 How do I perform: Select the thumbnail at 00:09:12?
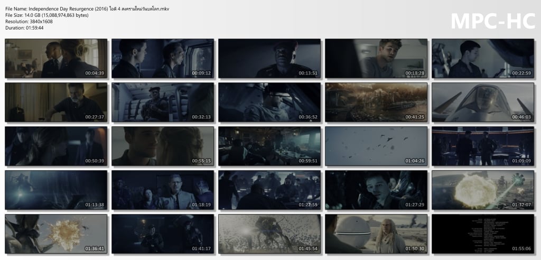pyautogui.click(x=163, y=58)
